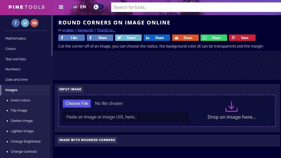281x158 pixels.
Task: Click the PineTools logo
Action: [27, 7]
